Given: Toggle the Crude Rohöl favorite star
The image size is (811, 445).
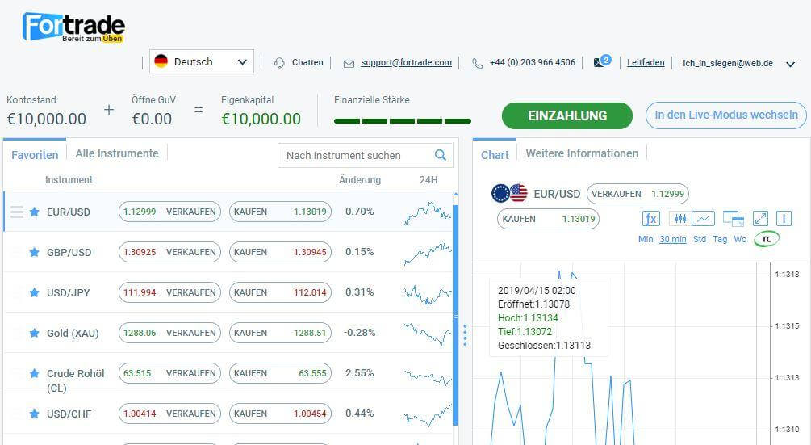Looking at the screenshot, I should [x=34, y=373].
